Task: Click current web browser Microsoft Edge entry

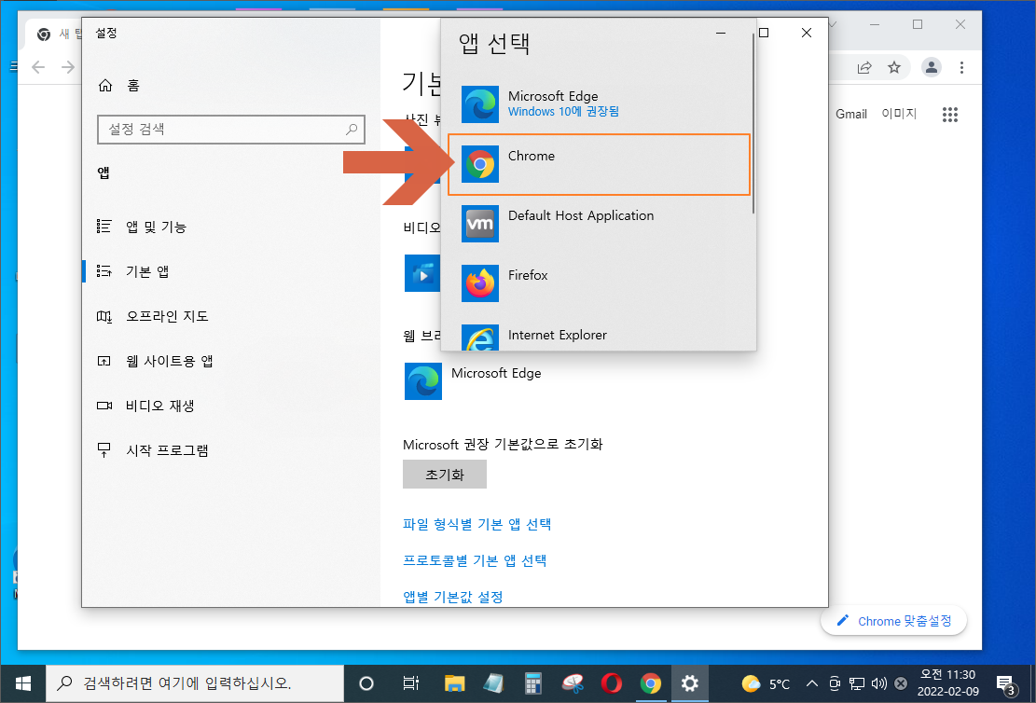Action: tap(473, 381)
